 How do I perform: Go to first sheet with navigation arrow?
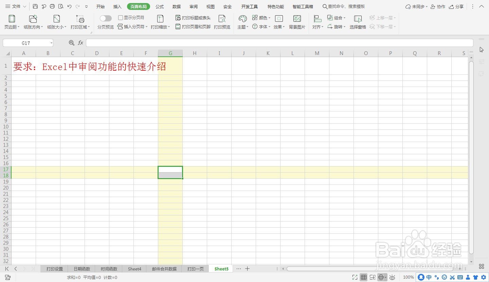coord(7,269)
